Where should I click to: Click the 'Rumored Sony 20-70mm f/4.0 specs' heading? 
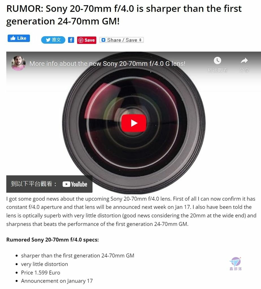coord(53,240)
